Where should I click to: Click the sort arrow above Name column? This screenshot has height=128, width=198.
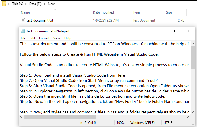(x=55, y=9)
